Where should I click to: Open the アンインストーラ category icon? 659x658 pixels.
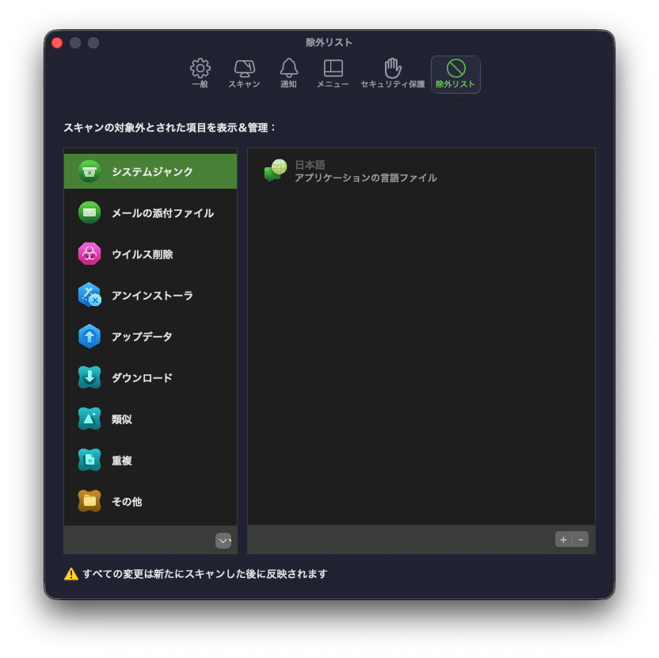point(90,295)
